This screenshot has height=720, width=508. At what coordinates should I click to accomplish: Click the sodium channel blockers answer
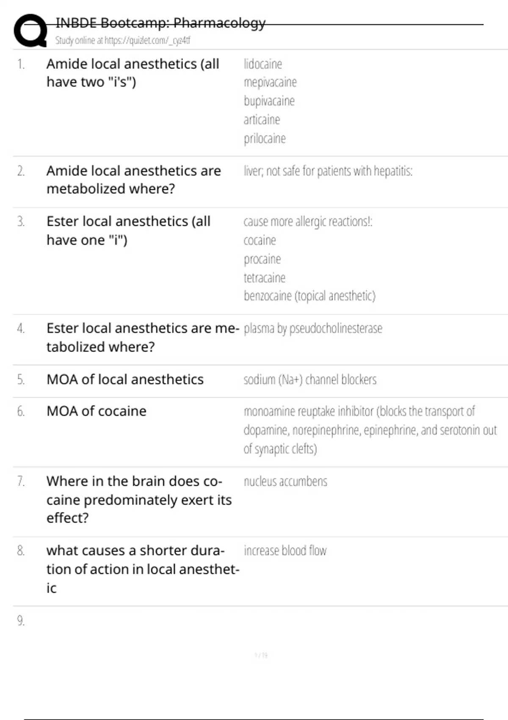(310, 379)
